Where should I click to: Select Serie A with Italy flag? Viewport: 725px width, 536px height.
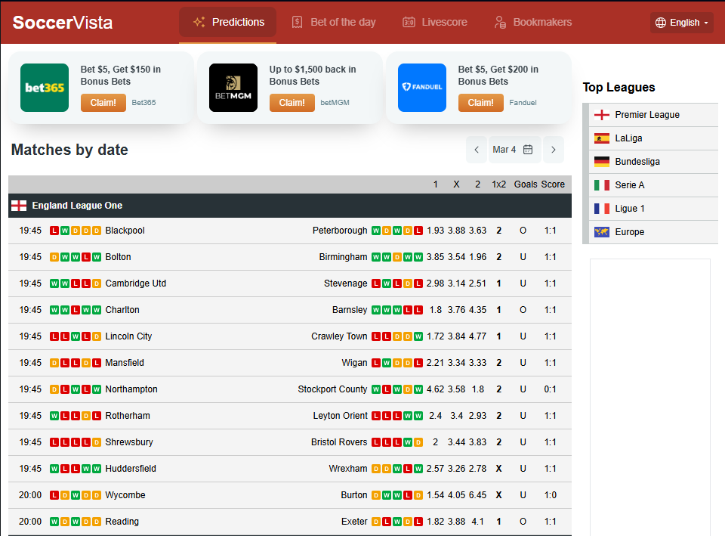click(630, 185)
